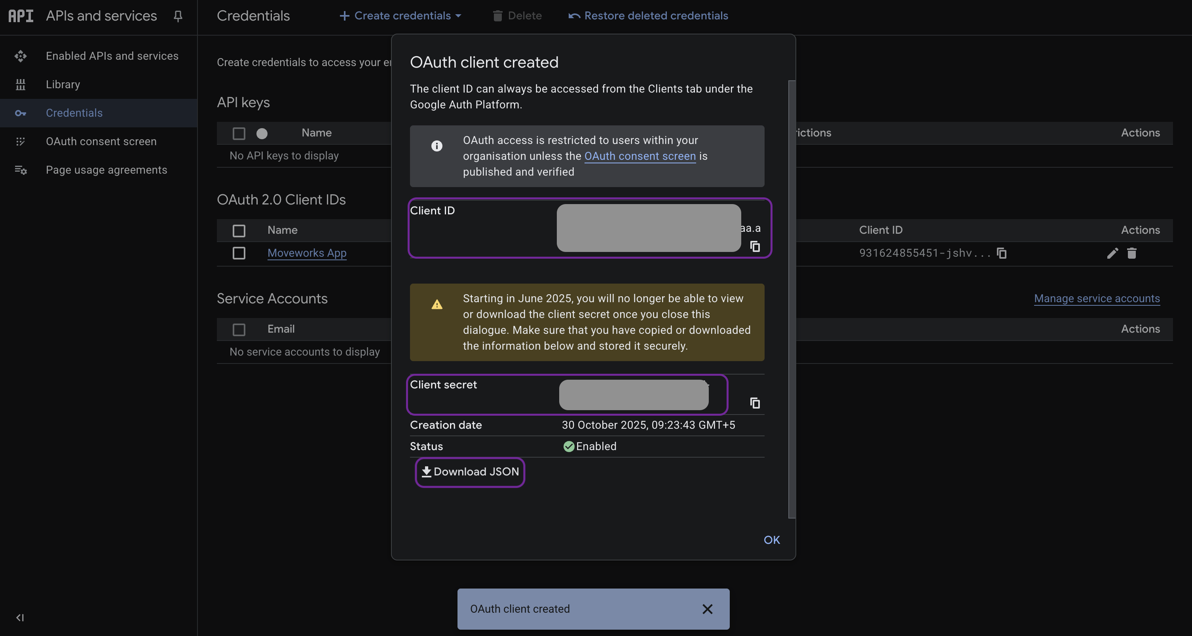The width and height of the screenshot is (1192, 636).
Task: Check OAuth 2.0 Client IDs header checkbox
Action: pos(239,230)
